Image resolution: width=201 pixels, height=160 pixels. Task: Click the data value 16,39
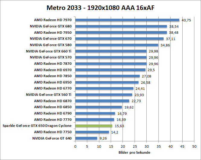point(121,120)
